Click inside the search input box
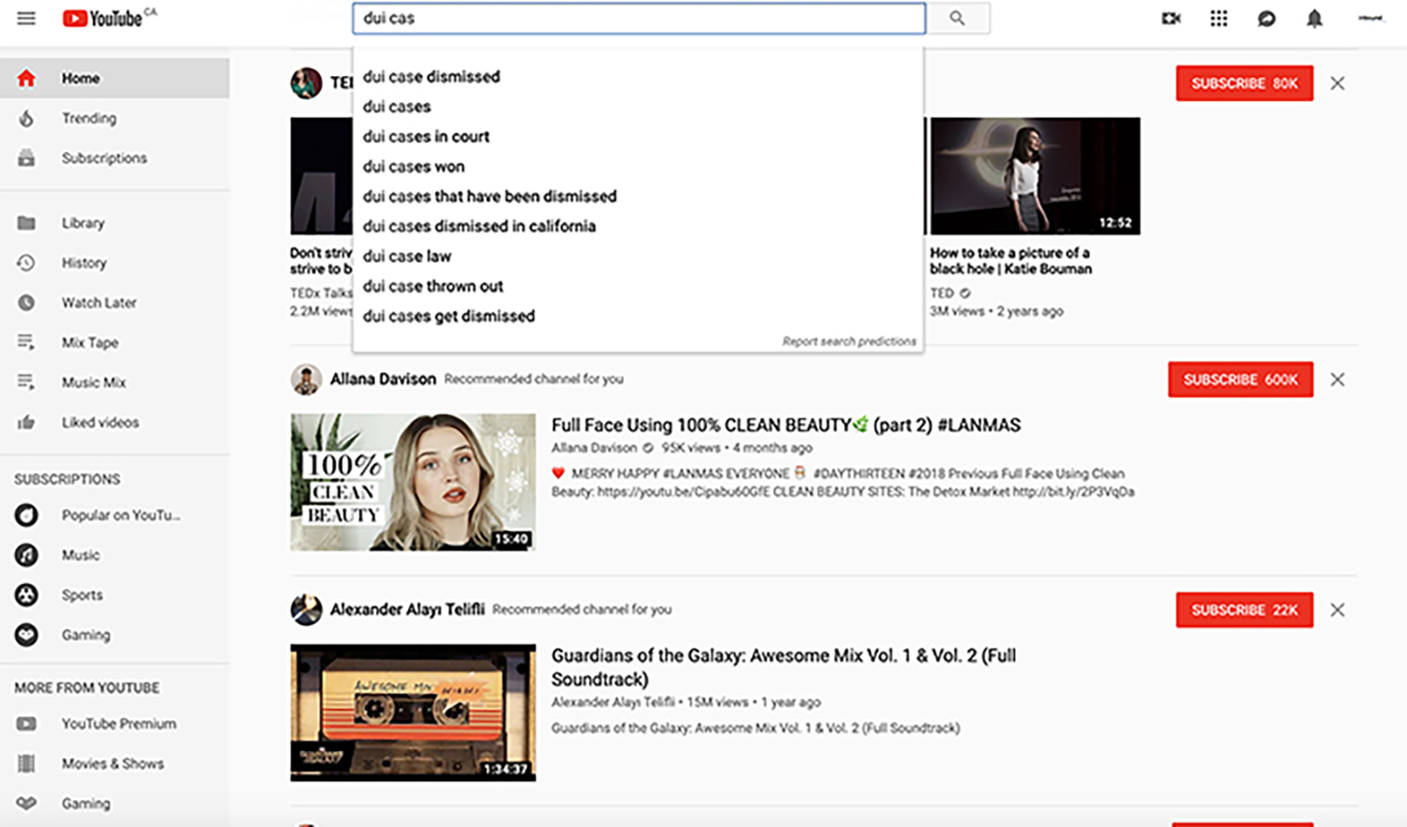The height and width of the screenshot is (827, 1407). pyautogui.click(x=638, y=18)
